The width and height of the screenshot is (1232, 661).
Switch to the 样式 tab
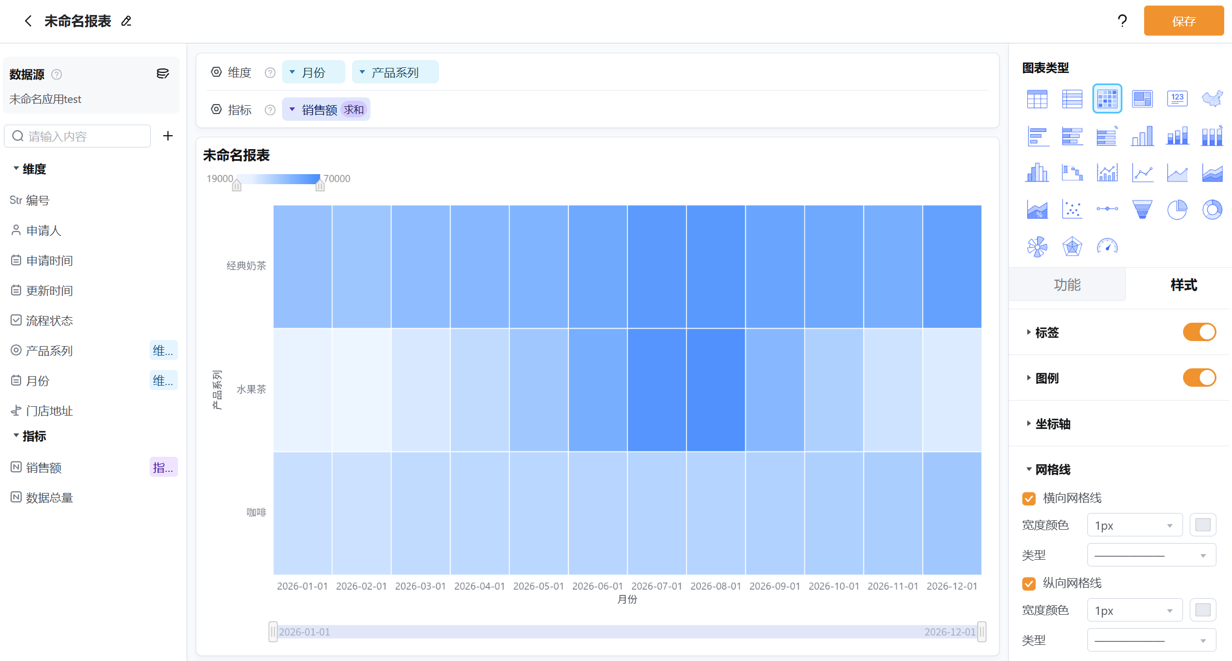point(1183,285)
